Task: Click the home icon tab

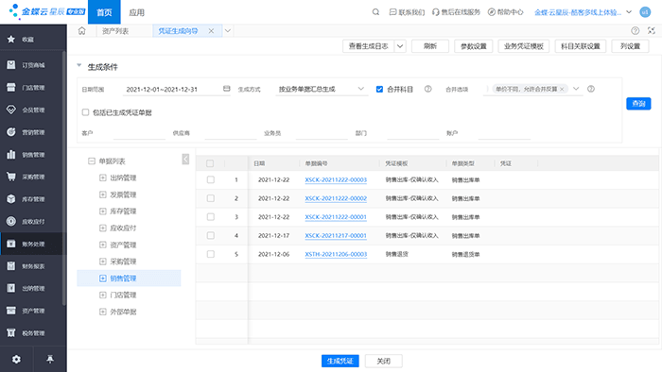Action: [x=82, y=31]
